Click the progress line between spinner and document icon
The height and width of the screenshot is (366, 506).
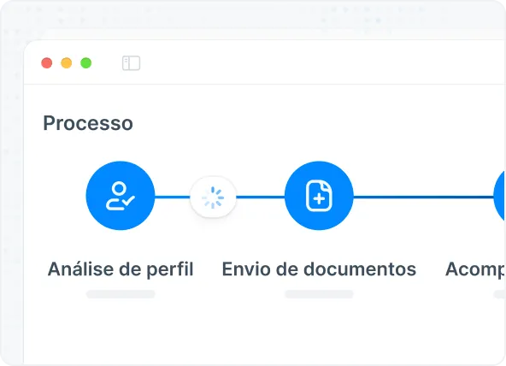coord(261,197)
